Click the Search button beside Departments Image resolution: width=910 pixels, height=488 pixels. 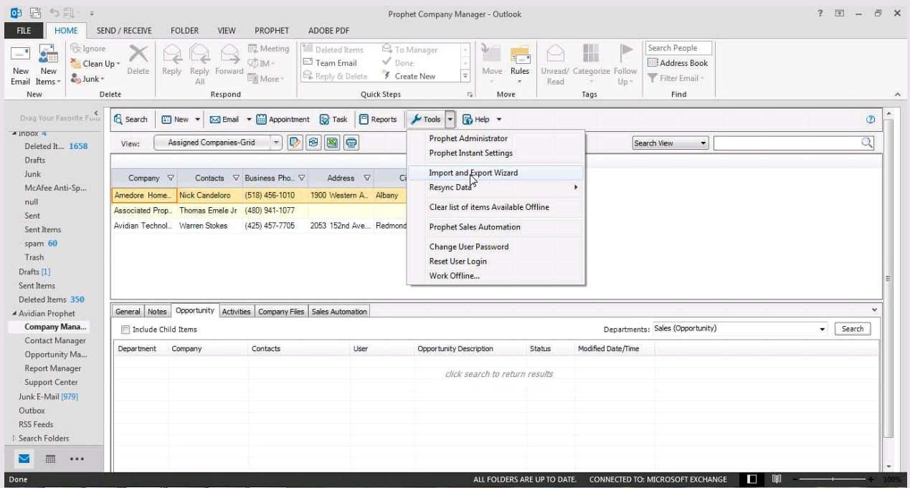[x=853, y=329]
